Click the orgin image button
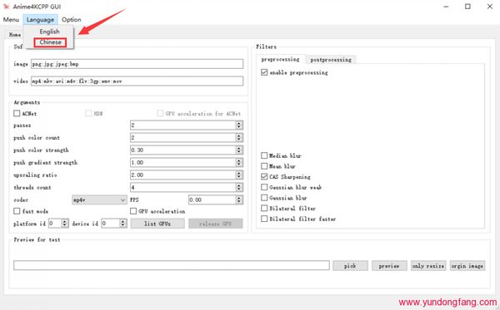500x310 pixels. pyautogui.click(x=467, y=266)
